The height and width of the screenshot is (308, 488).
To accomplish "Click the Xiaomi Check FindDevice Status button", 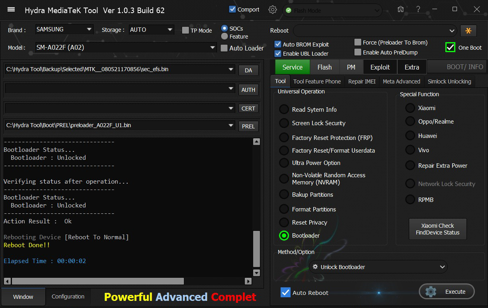I will (x=437, y=229).
